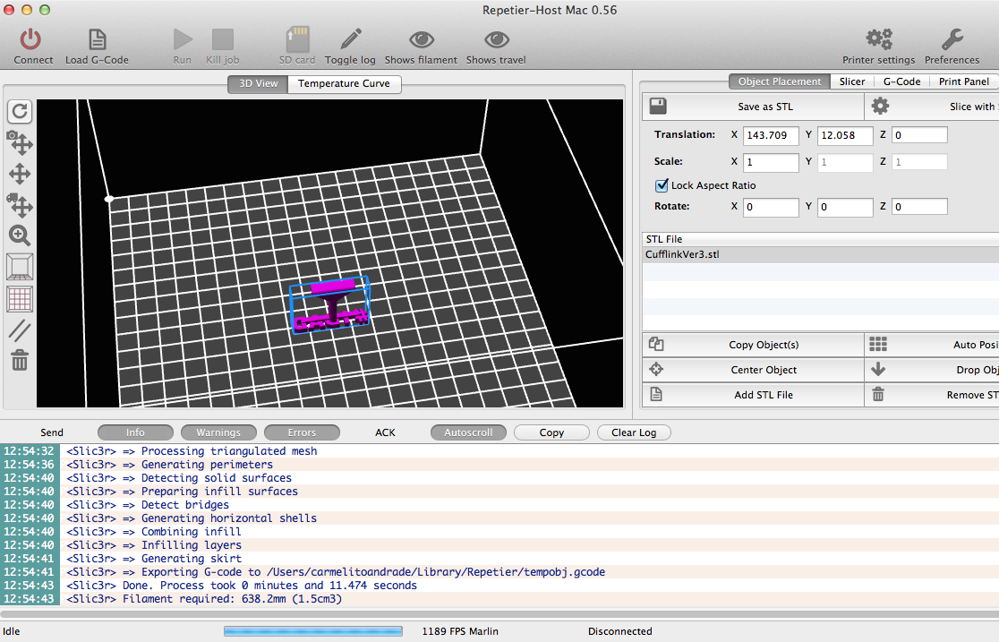Open the G-Code tab
This screenshot has height=642, width=999.
coord(901,81)
